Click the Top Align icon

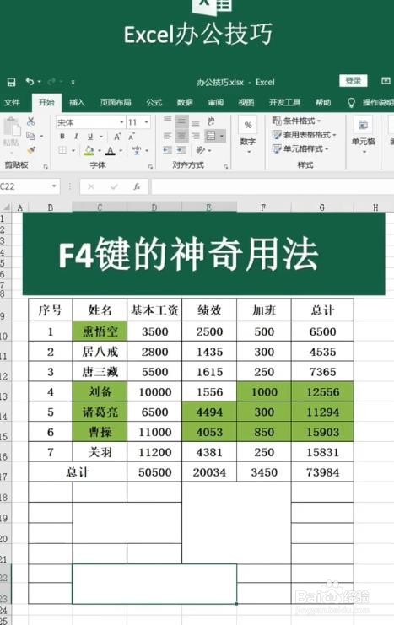[168, 121]
